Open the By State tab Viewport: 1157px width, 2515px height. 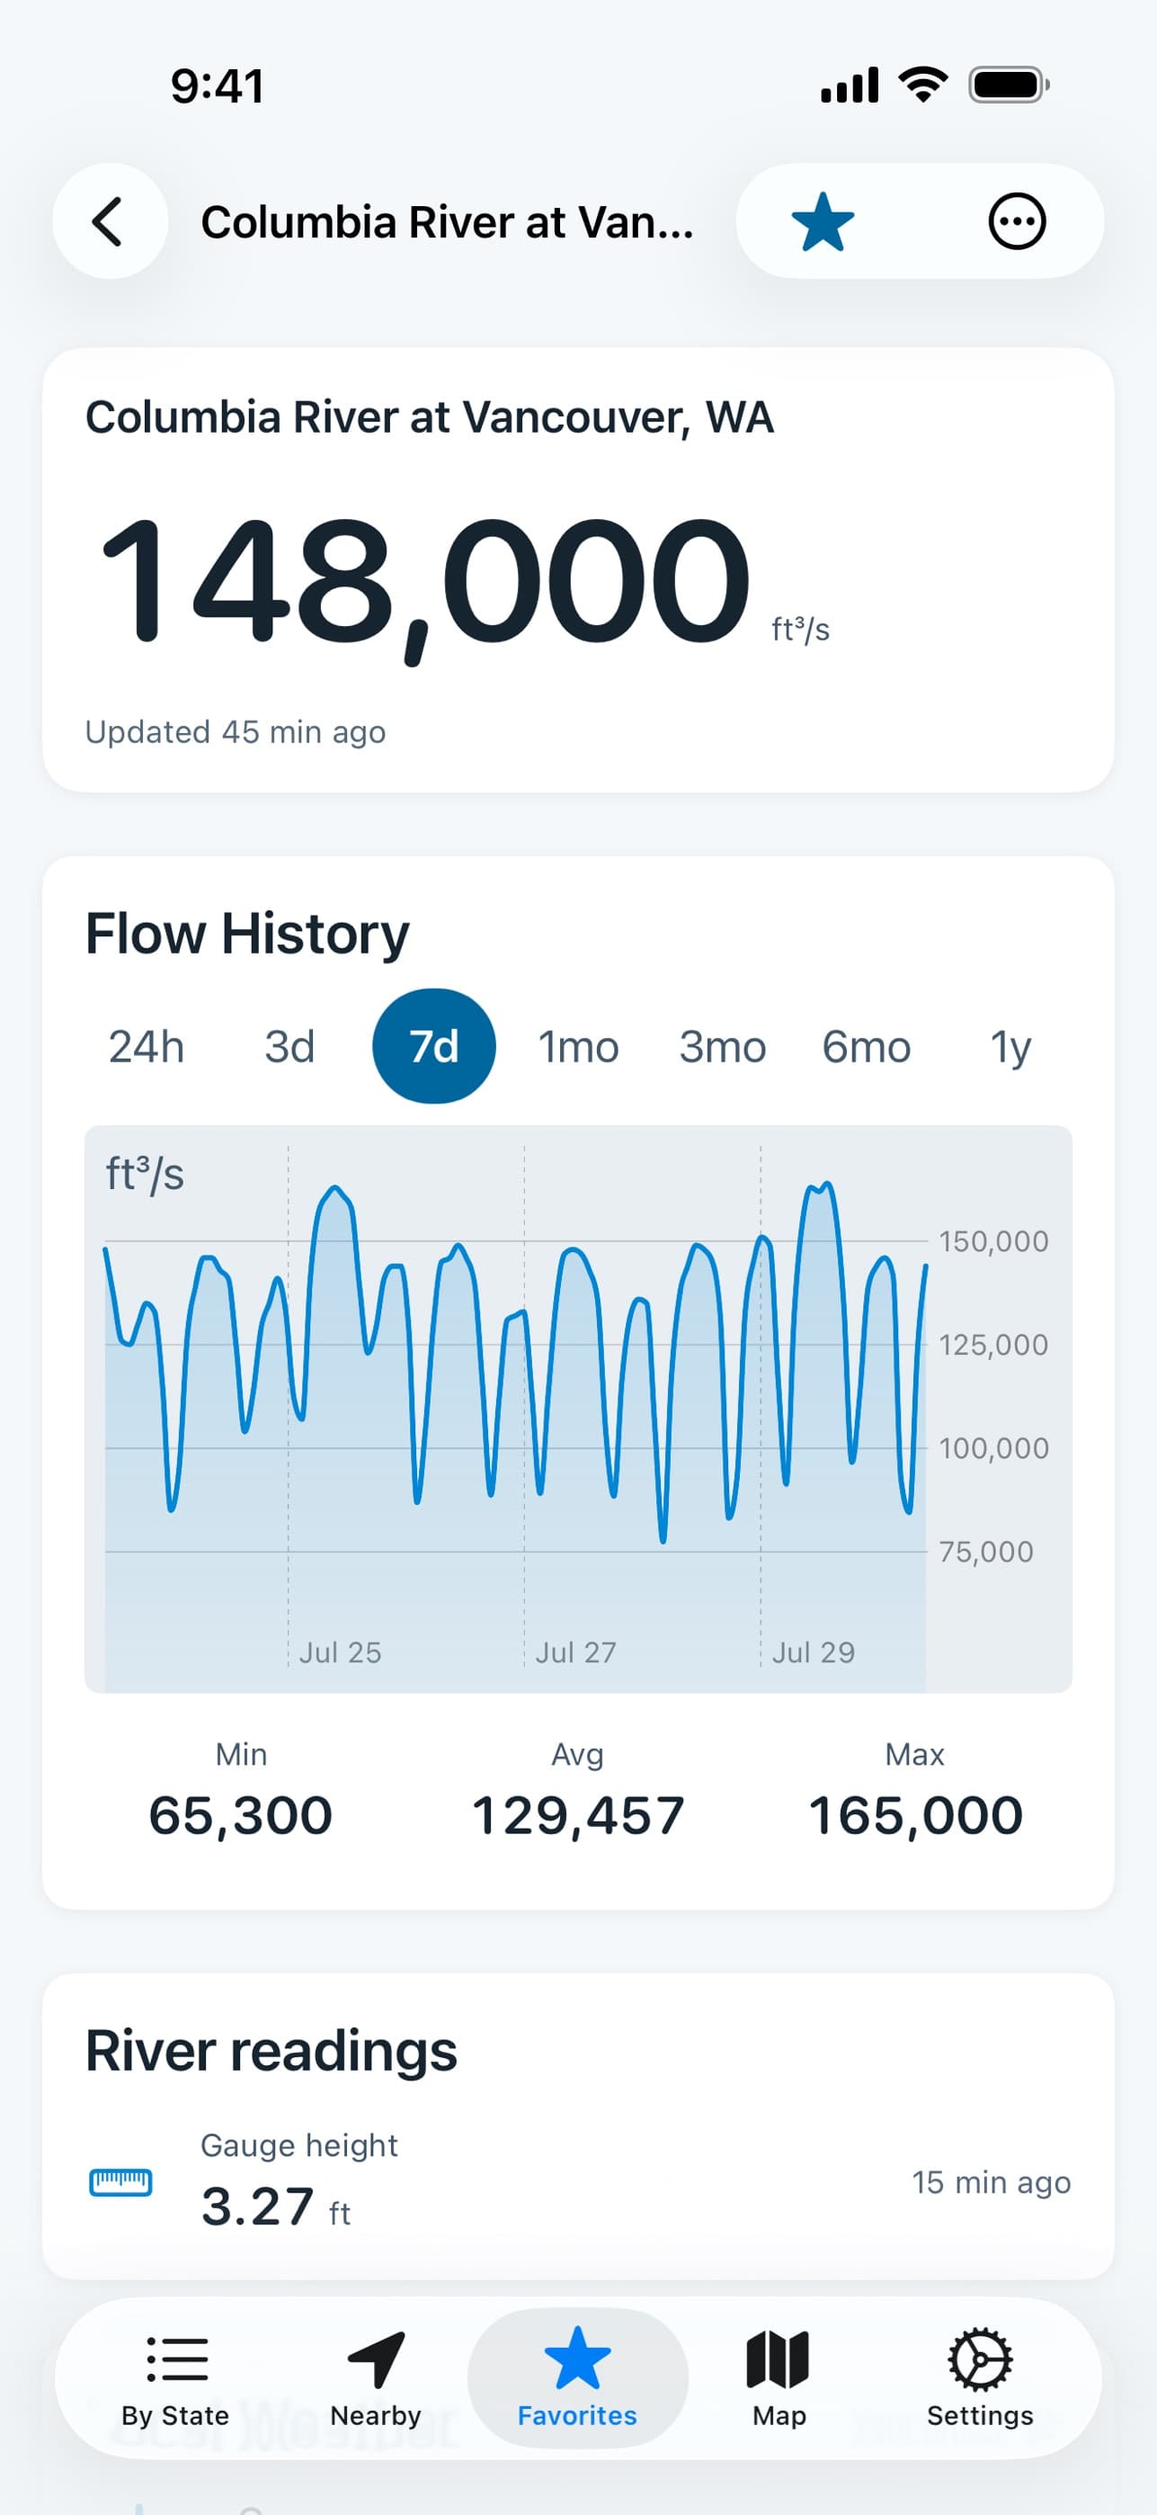tap(175, 2378)
